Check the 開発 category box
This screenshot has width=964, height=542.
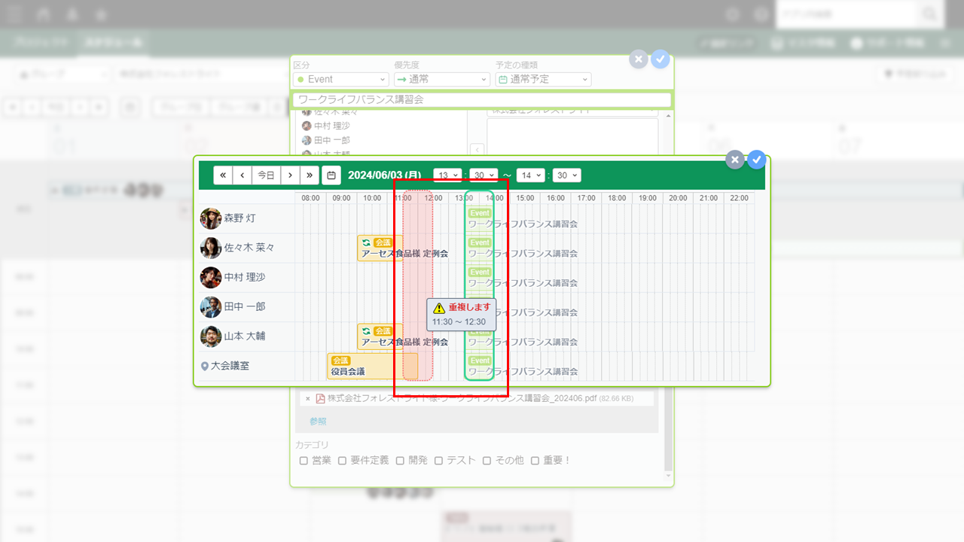coord(400,461)
